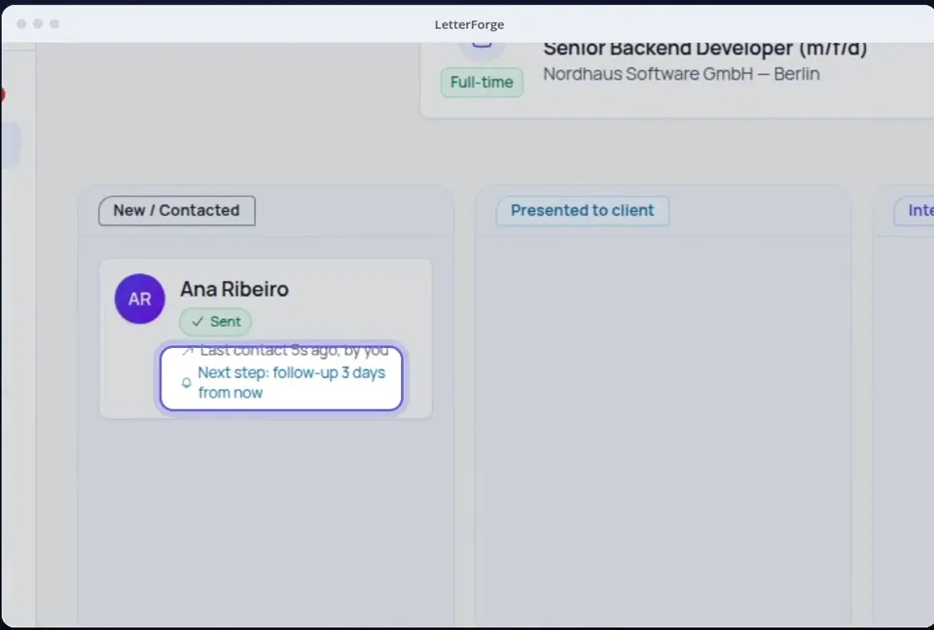Click the Ana Ribeiro candidate name
The width and height of the screenshot is (934, 630).
tap(234, 290)
